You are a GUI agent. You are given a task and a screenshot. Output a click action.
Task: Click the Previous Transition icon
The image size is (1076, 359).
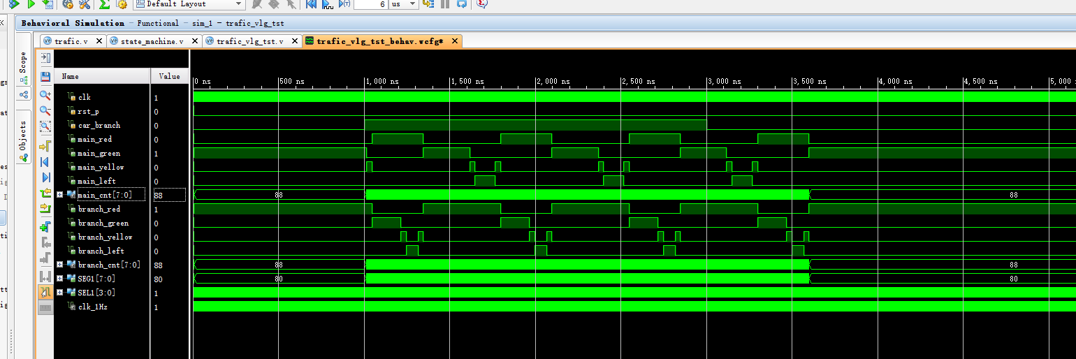click(45, 193)
